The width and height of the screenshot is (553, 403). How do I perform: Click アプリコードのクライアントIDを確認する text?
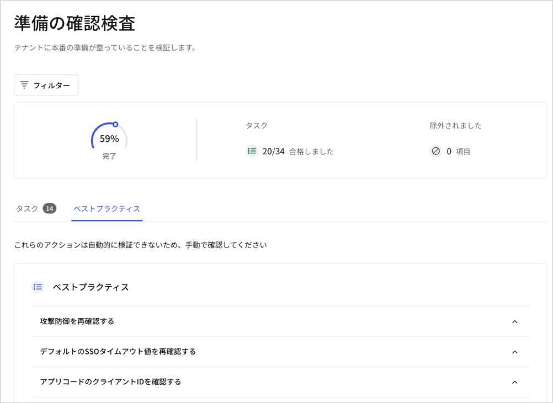tap(110, 382)
